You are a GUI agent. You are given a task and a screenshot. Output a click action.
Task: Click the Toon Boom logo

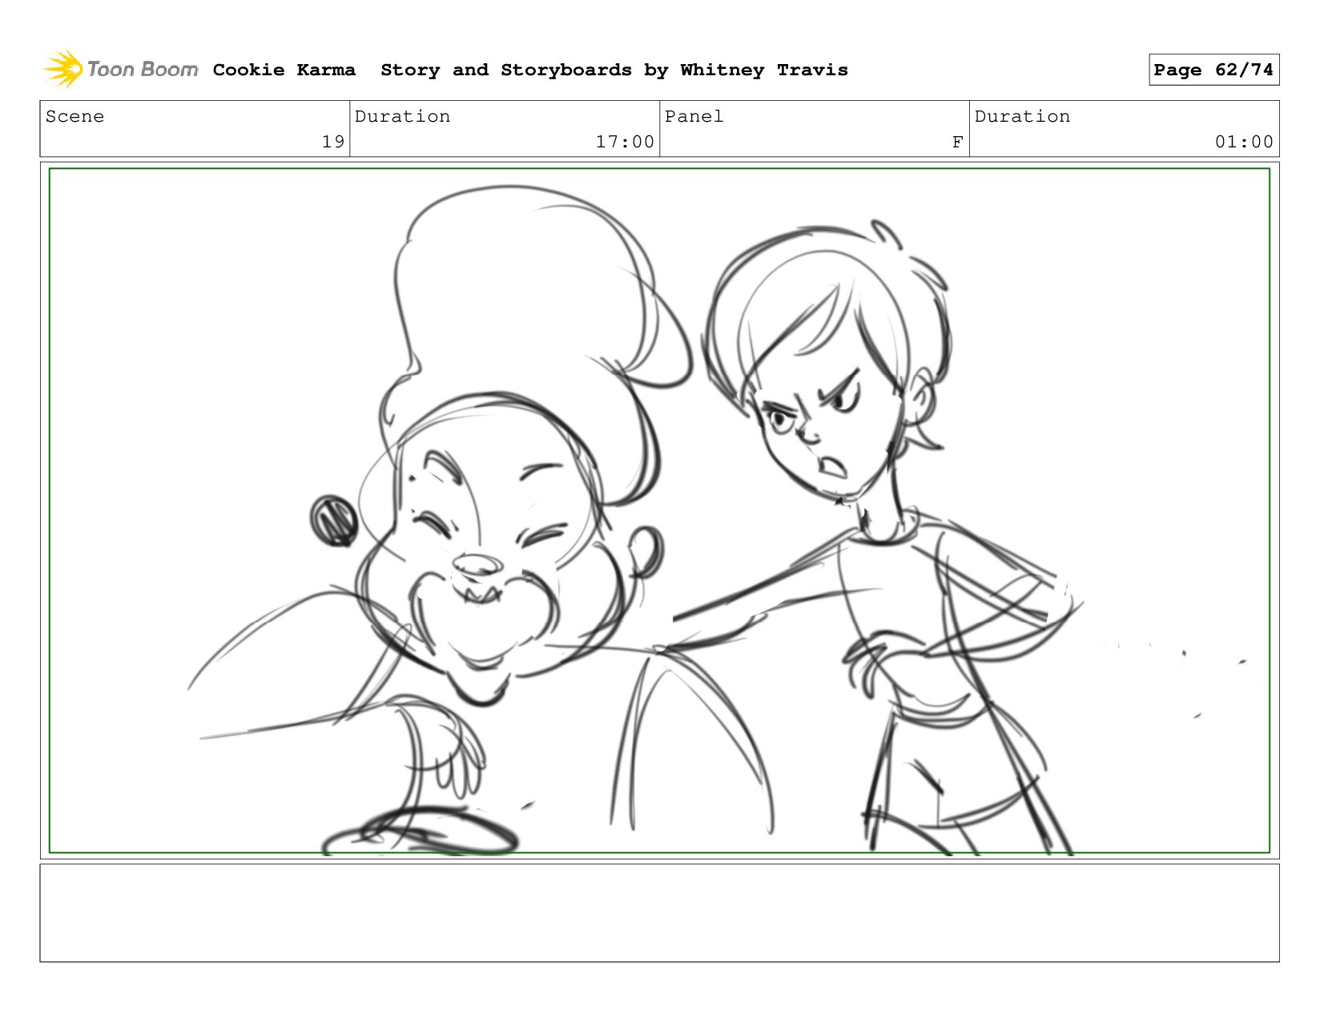pyautogui.click(x=120, y=70)
